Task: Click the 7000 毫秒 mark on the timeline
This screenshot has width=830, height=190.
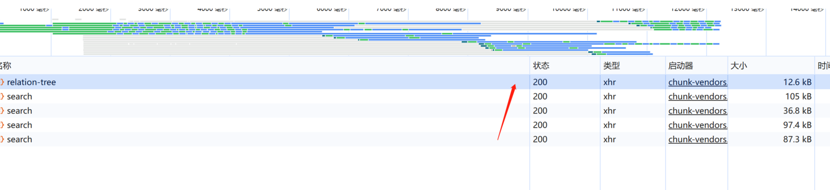Action: pos(392,9)
